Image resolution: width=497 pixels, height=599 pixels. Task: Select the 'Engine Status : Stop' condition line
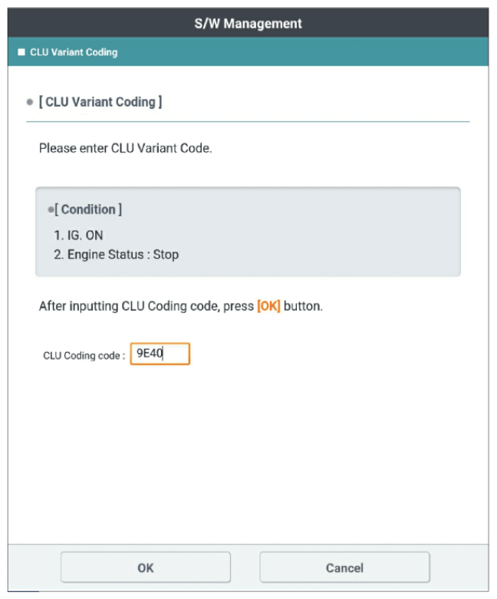116,255
